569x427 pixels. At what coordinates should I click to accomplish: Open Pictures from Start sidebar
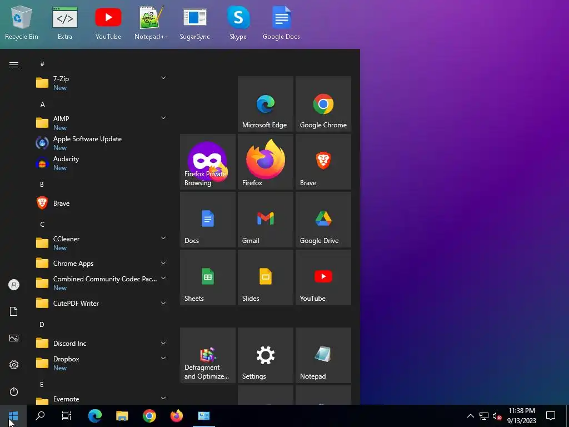click(x=14, y=338)
